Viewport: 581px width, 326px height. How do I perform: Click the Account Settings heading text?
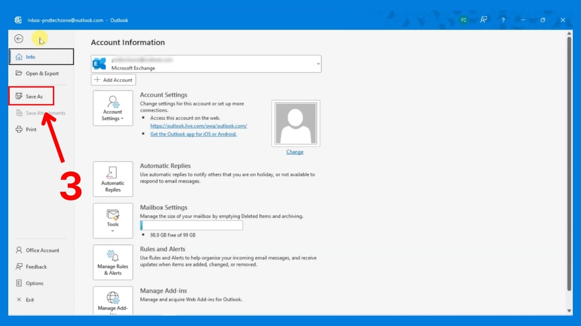coord(164,95)
